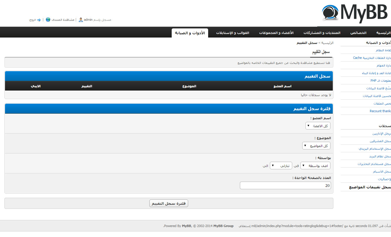Open the Cache management sidebar link

coord(372,58)
